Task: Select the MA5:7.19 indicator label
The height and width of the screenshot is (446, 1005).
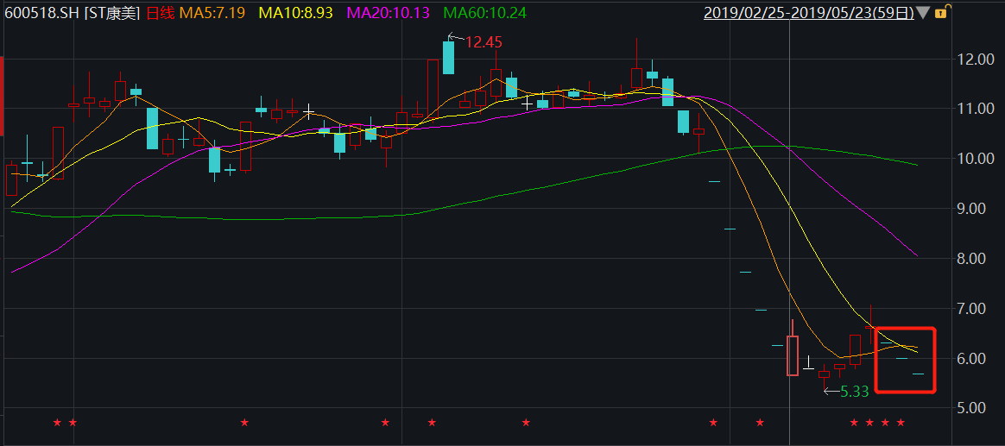Action: (x=212, y=13)
